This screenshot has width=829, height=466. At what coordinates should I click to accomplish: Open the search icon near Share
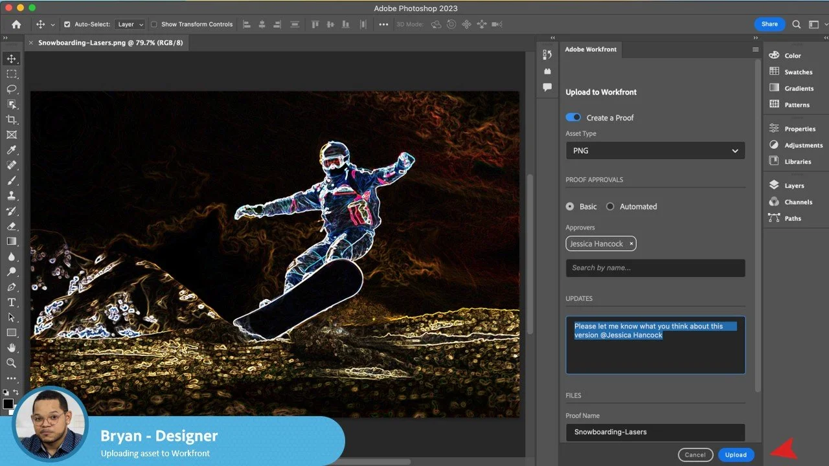tap(797, 25)
